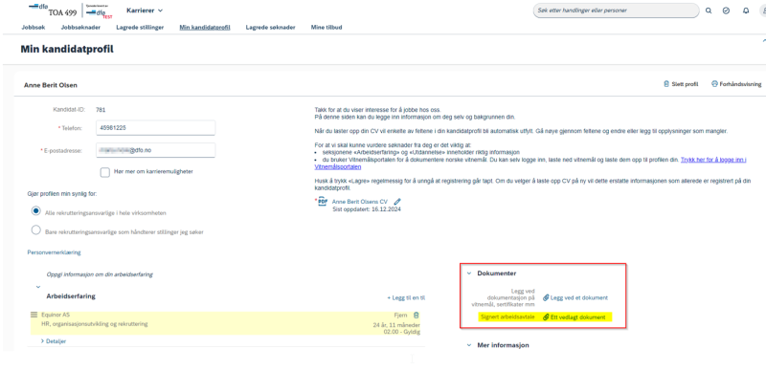Click Sist oppdatert: 16.12.2024 text
The image size is (766, 371).
click(x=367, y=209)
